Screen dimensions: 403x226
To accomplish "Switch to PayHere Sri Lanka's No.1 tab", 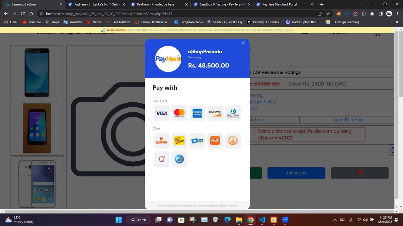I will coord(96,4).
